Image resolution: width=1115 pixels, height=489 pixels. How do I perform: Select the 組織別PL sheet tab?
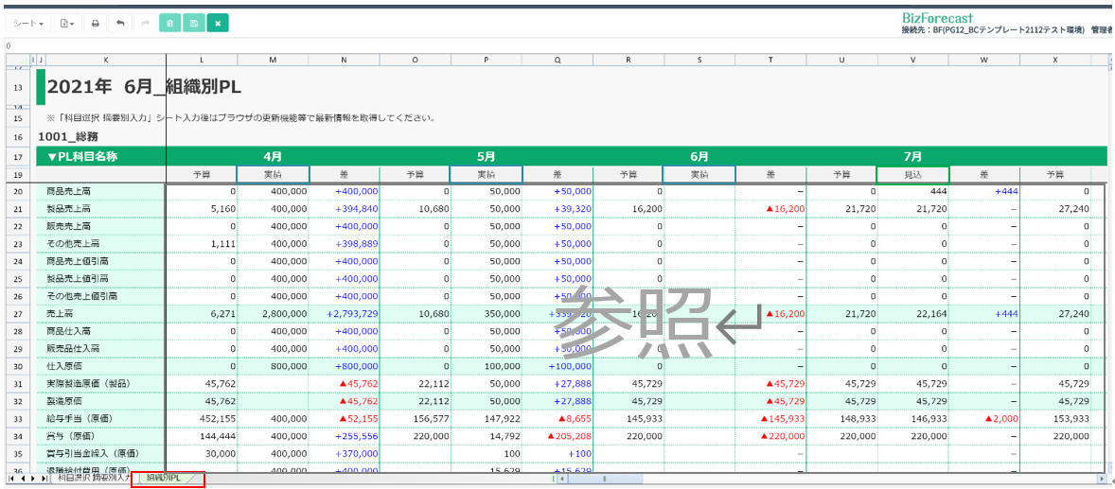(x=165, y=480)
